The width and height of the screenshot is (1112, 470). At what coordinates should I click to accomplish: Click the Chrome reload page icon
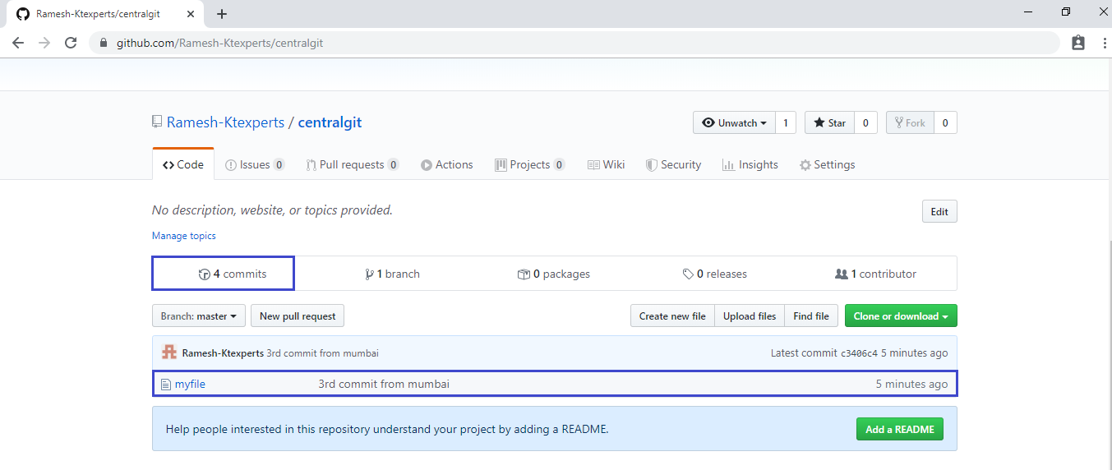[x=71, y=43]
